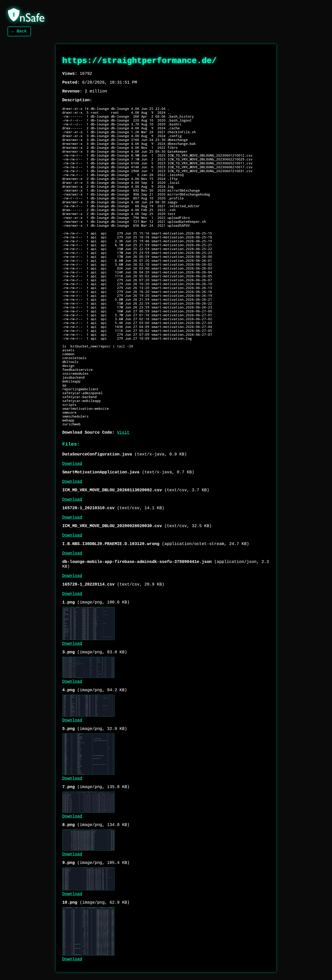The width and height of the screenshot is (332, 980).
Task: Open the 1.png thumbnail preview
Action: pyautogui.click(x=88, y=623)
